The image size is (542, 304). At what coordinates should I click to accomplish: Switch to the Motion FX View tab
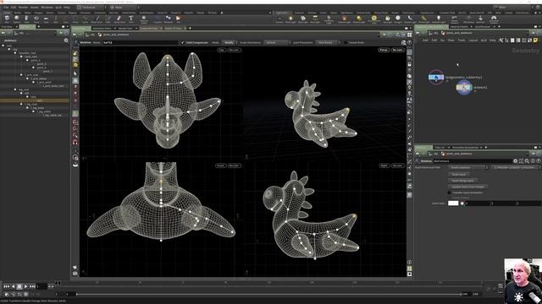coord(173,28)
